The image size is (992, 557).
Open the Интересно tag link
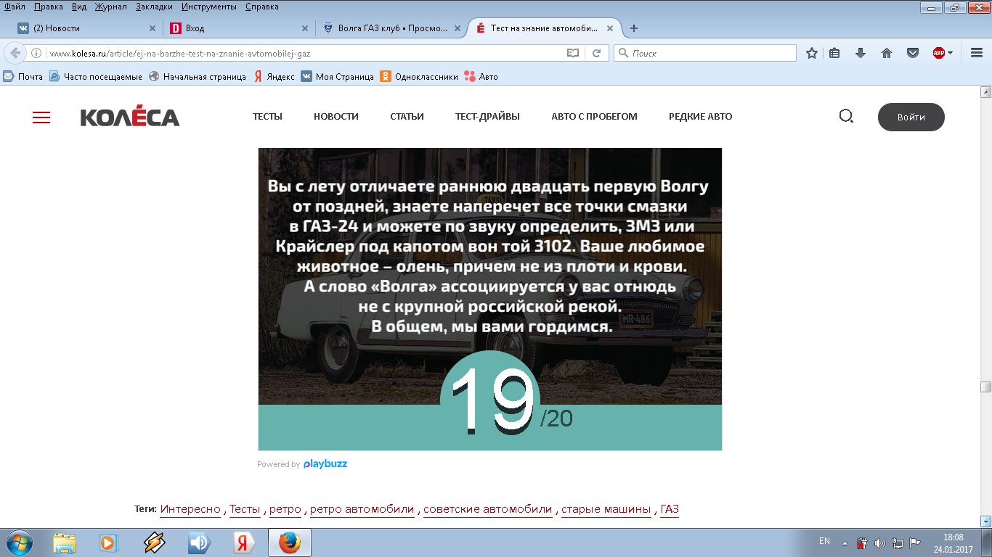tap(190, 509)
